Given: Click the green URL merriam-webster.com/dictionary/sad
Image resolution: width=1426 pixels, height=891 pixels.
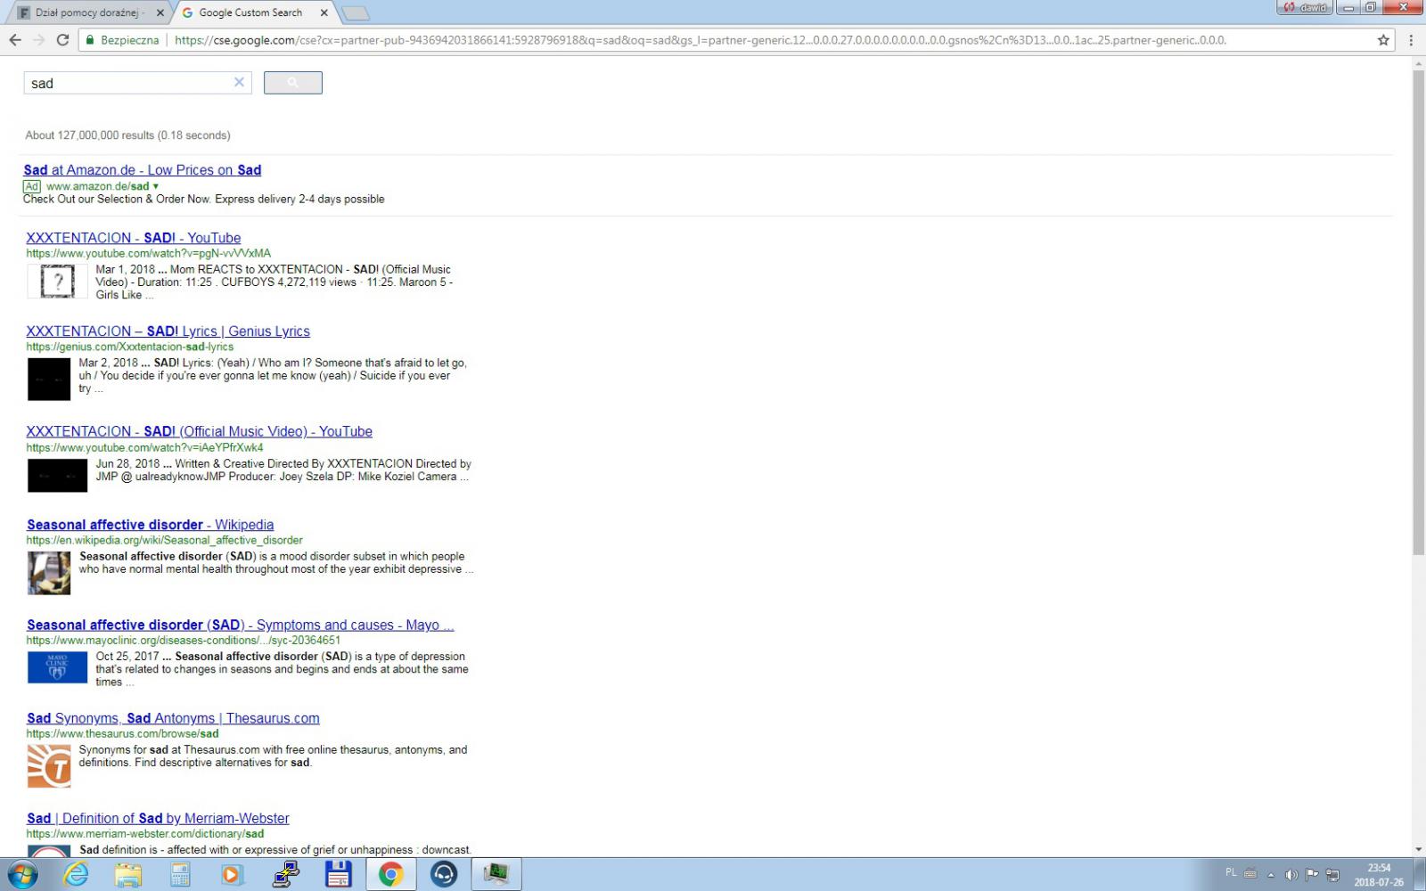Looking at the screenshot, I should 145,834.
